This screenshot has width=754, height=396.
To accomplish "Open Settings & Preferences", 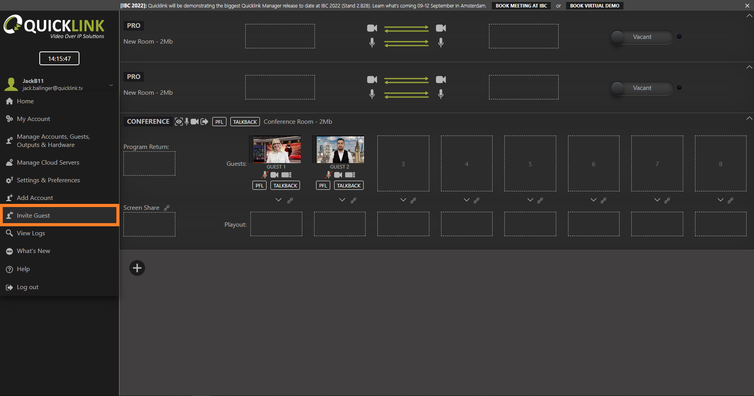I will (59, 180).
